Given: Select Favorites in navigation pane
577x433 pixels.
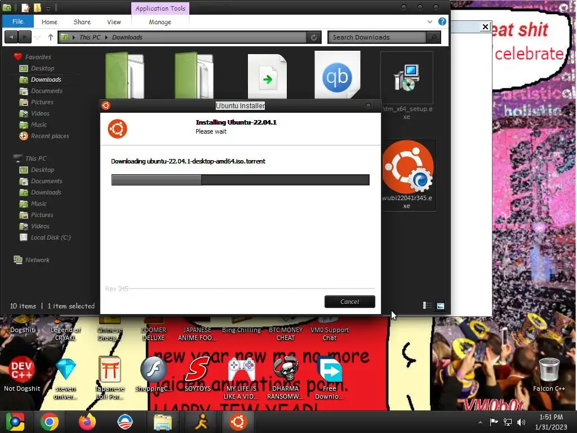Looking at the screenshot, I should [x=32, y=57].
